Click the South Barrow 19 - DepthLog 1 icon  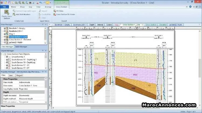point(9,60)
